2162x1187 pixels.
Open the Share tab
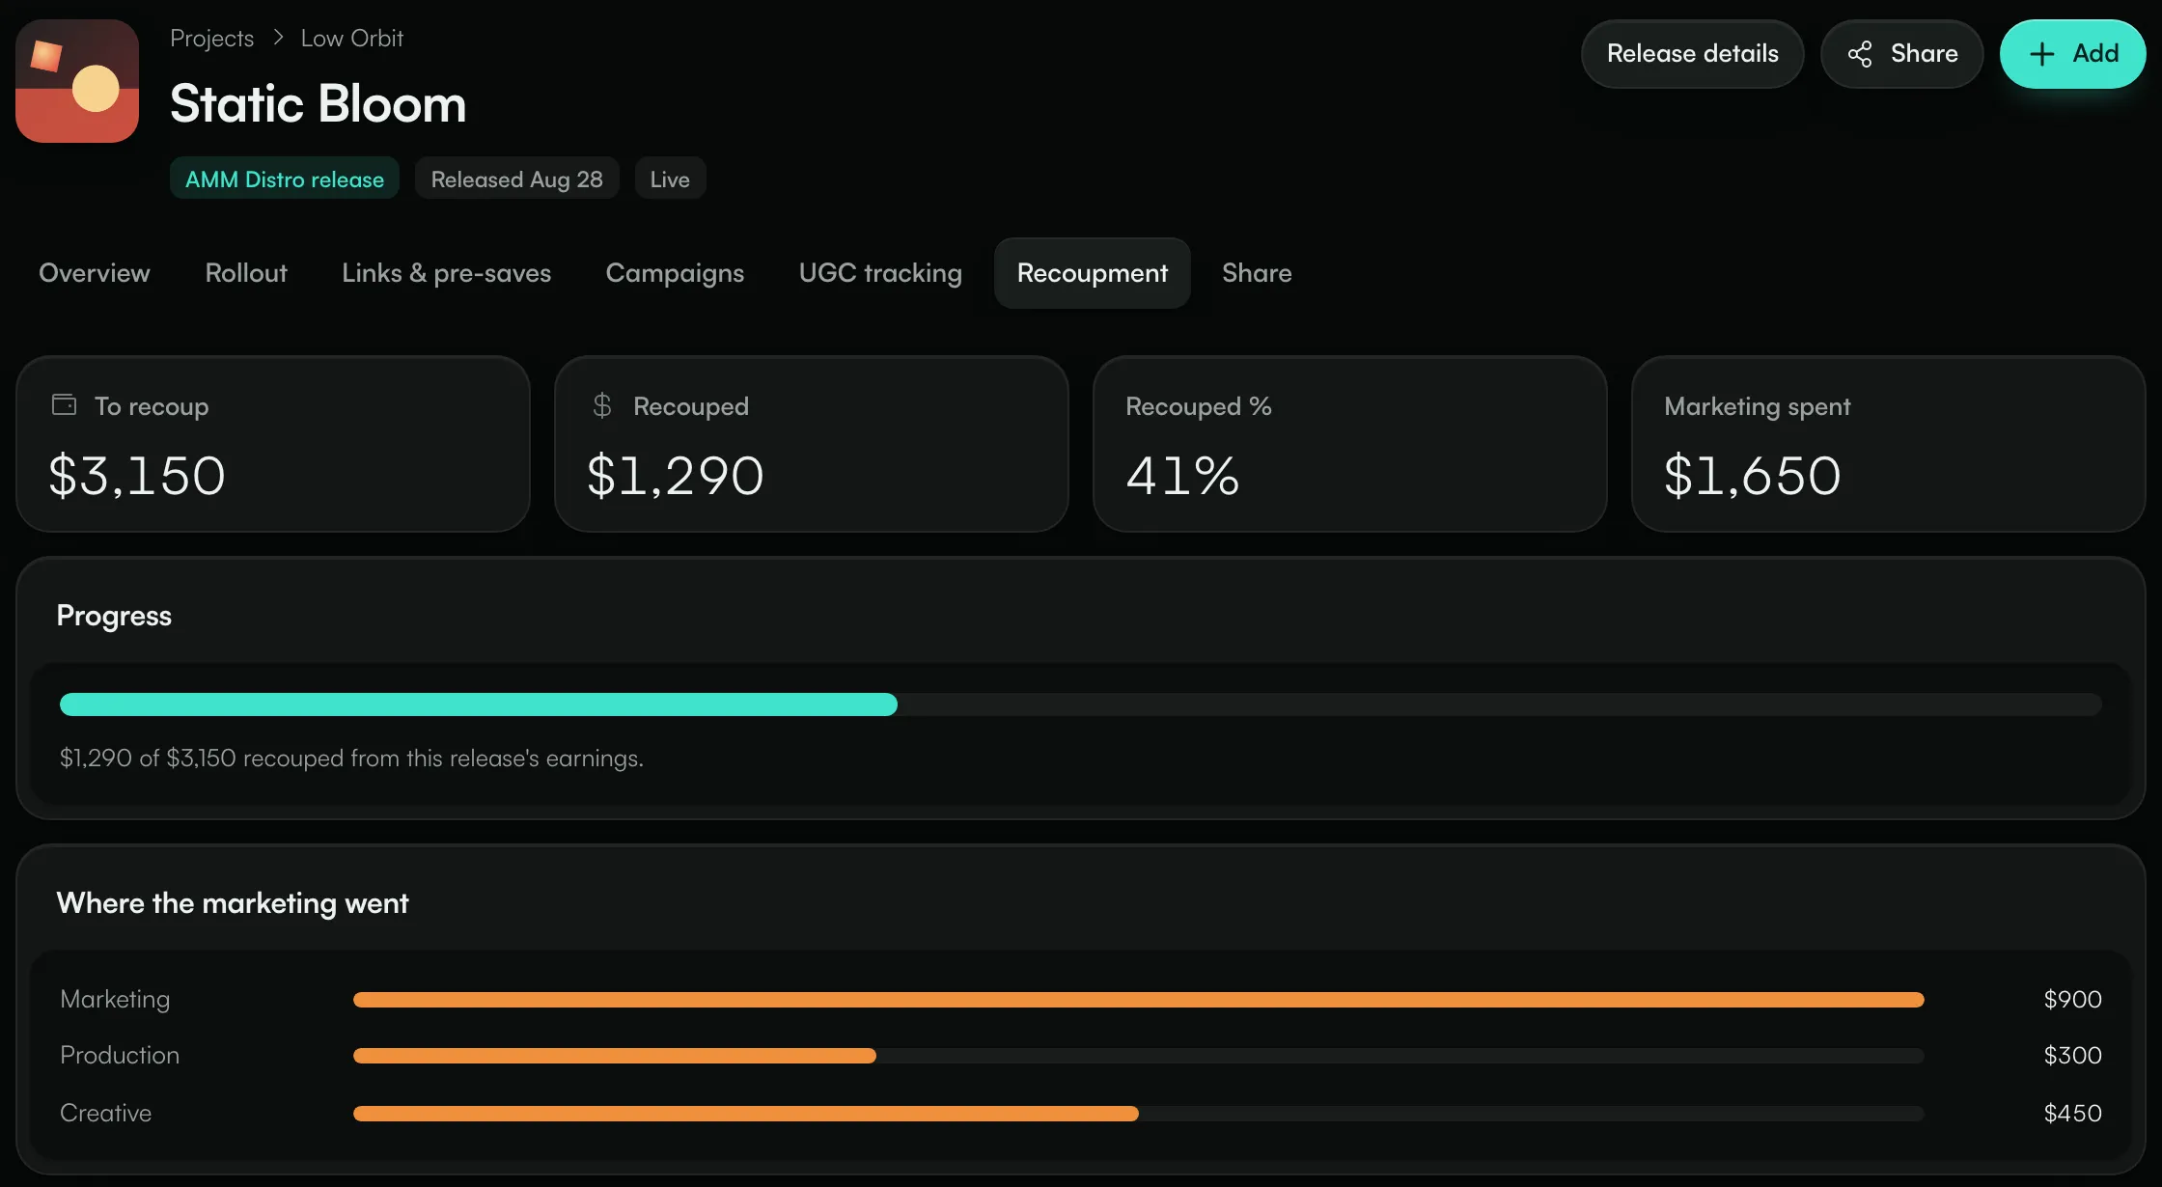click(x=1257, y=273)
